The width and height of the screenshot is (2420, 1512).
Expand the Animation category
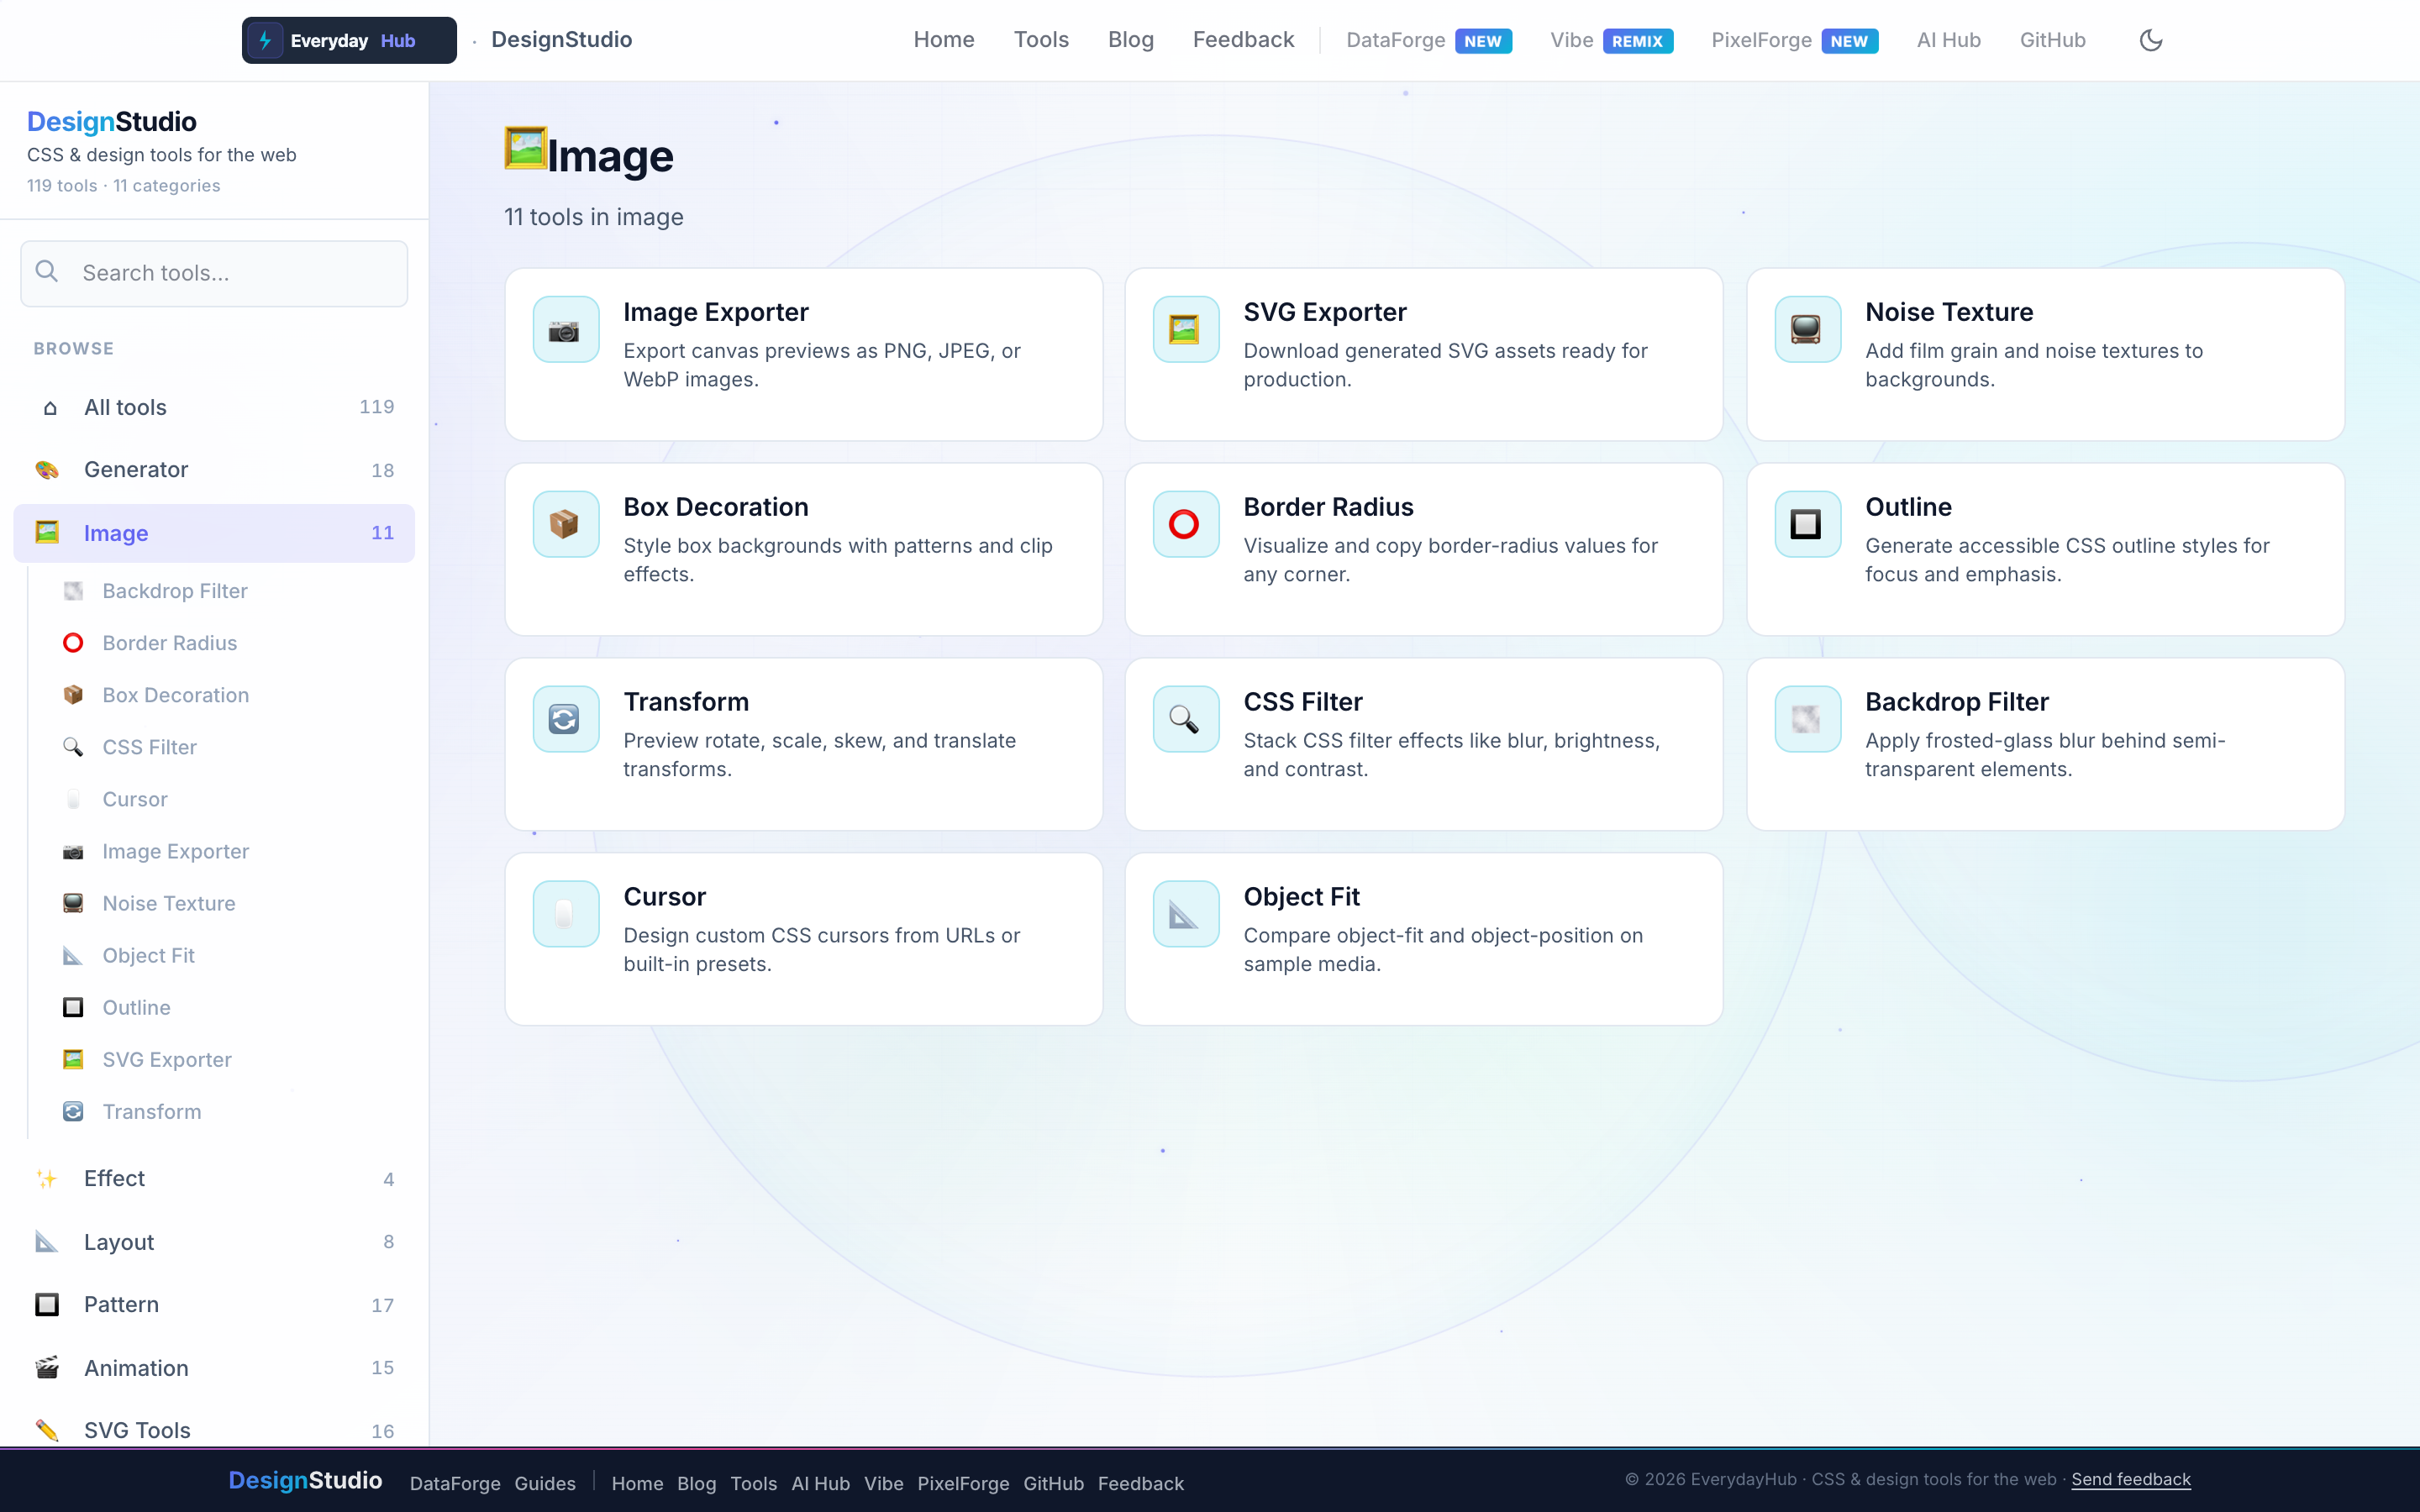(214, 1368)
